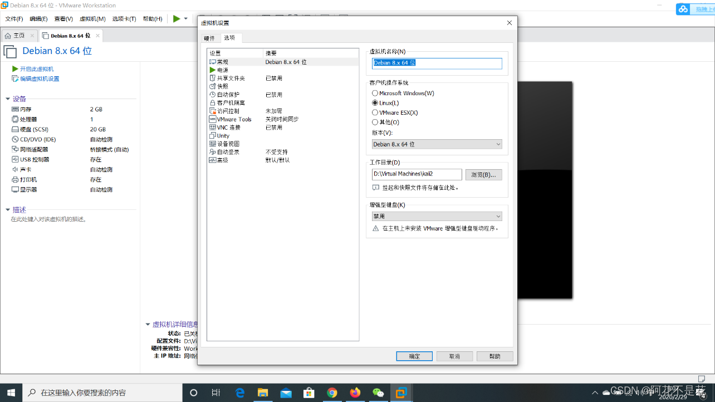715x402 pixels.
Task: Open Firefox from the taskbar
Action: 355,393
